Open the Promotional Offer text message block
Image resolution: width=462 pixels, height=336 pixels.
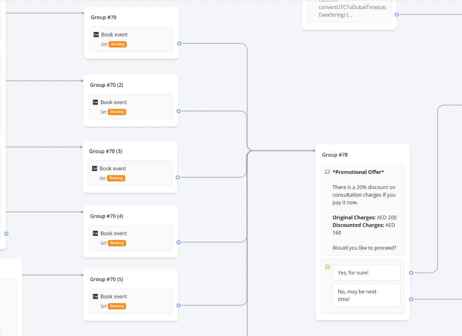[362, 209]
